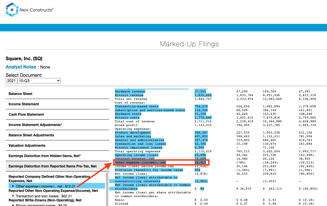Click the highlighted value 366,587

coord(201,133)
